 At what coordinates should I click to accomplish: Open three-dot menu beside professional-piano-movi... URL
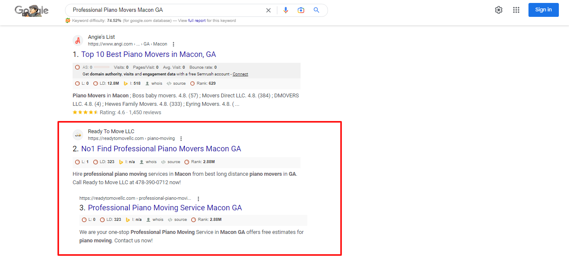[198, 199]
